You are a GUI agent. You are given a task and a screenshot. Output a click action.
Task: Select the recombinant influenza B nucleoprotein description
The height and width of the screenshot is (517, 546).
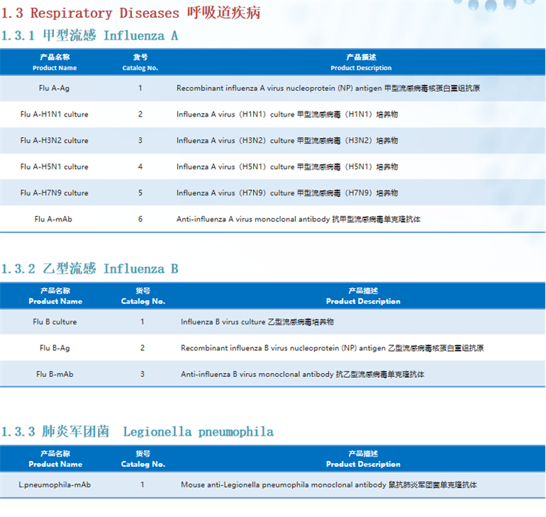[x=332, y=347]
